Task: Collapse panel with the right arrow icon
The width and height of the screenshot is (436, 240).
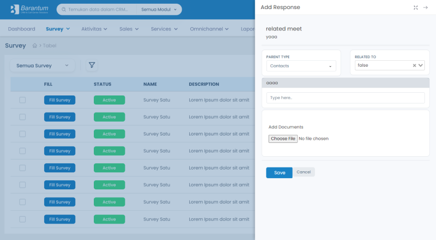Action: click(425, 7)
